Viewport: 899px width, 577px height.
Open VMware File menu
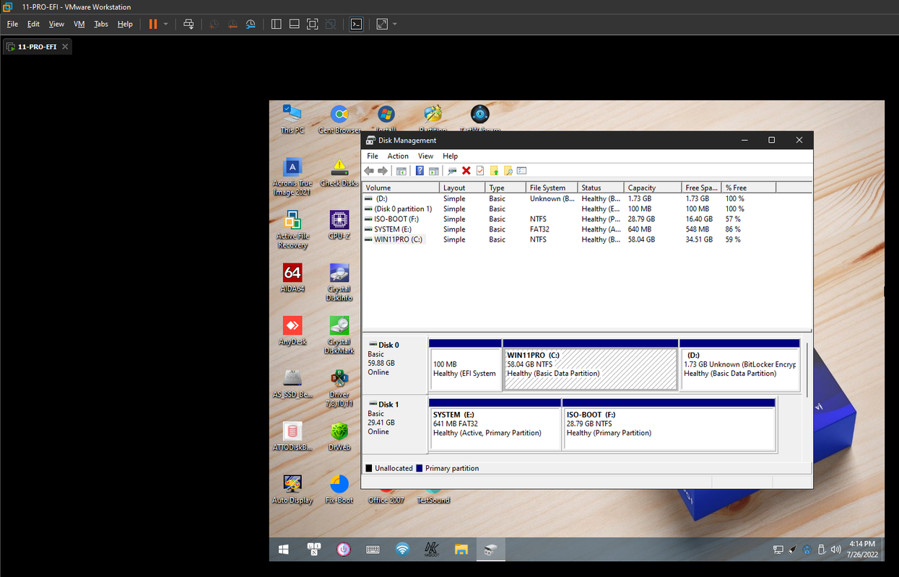point(12,24)
